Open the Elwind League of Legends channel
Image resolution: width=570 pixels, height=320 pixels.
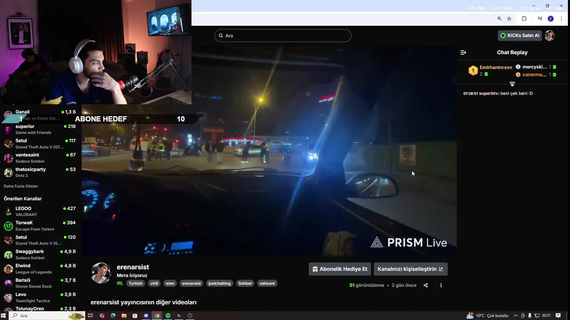[x=40, y=268]
